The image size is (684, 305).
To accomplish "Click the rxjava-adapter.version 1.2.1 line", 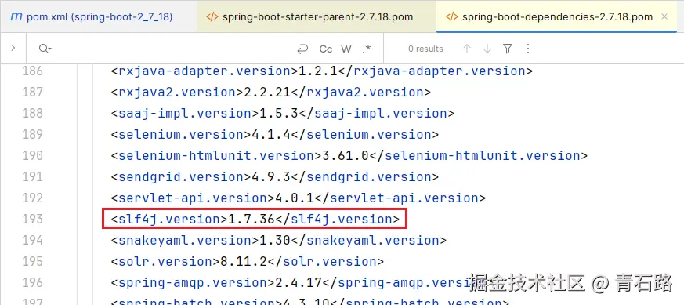I will tap(321, 71).
